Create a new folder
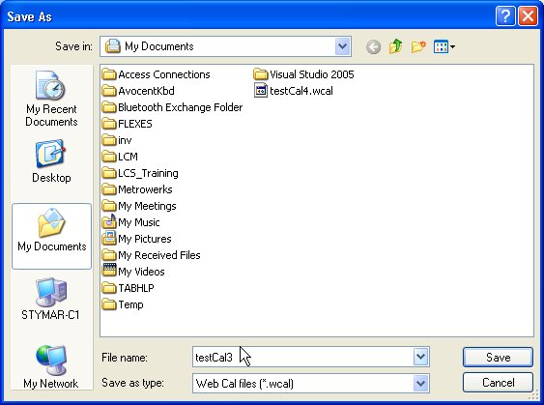 pos(418,46)
